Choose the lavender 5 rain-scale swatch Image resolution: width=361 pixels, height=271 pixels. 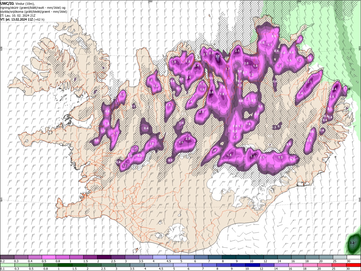click(x=180, y=265)
